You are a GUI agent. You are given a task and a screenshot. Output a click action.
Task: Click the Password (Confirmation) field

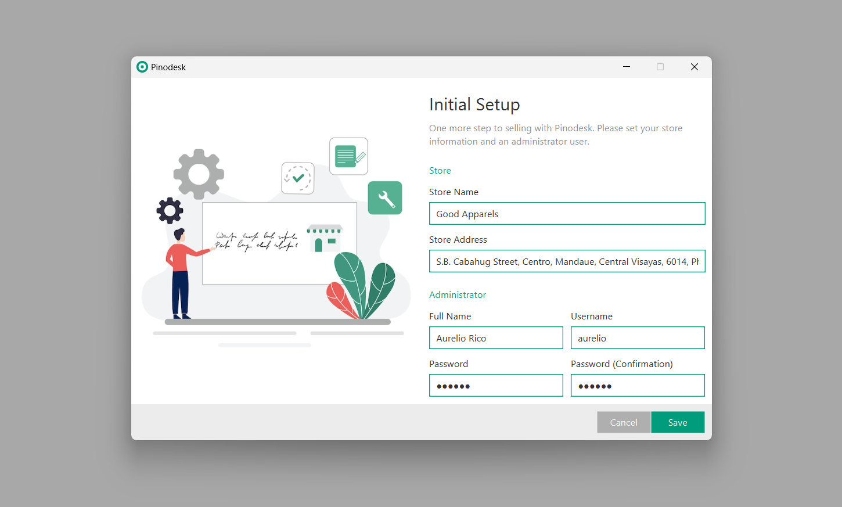coord(638,386)
